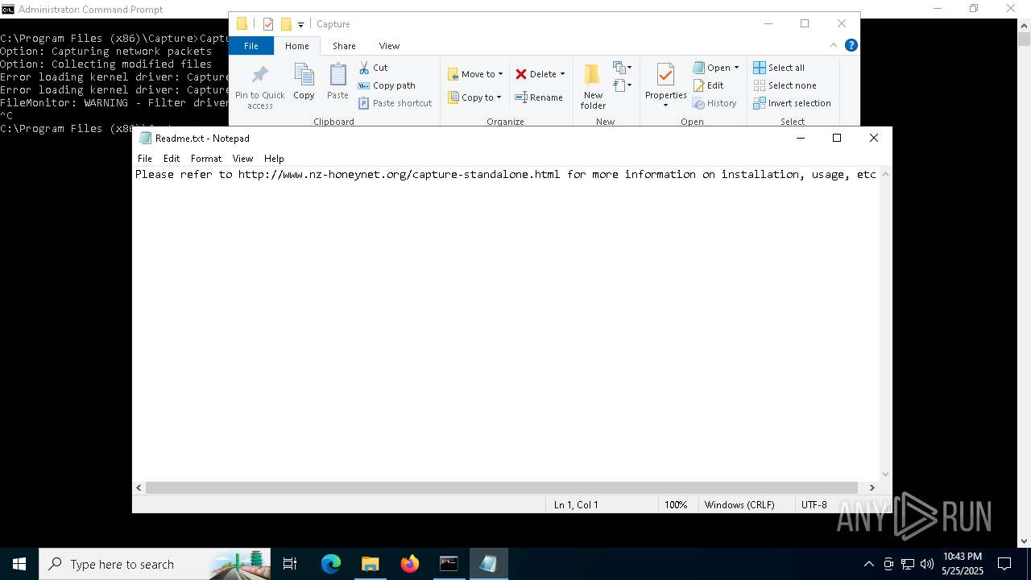
Task: Click the Command Prompt title bar icon
Action: point(8,9)
